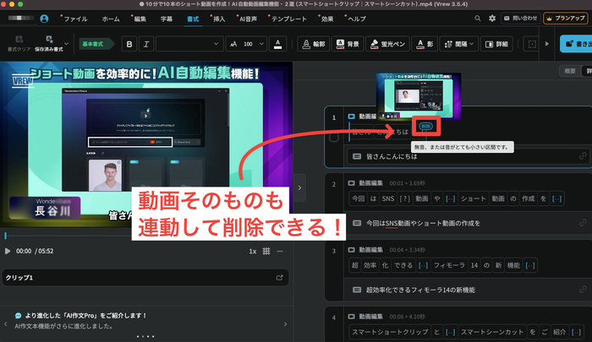
Task: Open the 間隔 spacing dropdown
Action: pos(459,44)
